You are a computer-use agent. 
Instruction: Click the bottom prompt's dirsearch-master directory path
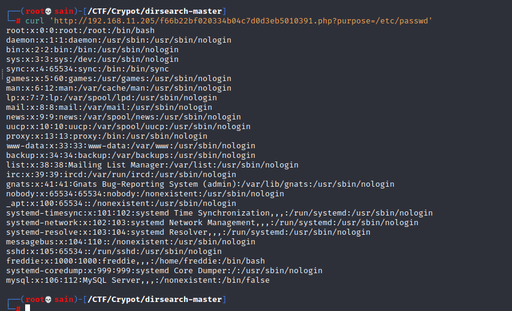coord(156,299)
